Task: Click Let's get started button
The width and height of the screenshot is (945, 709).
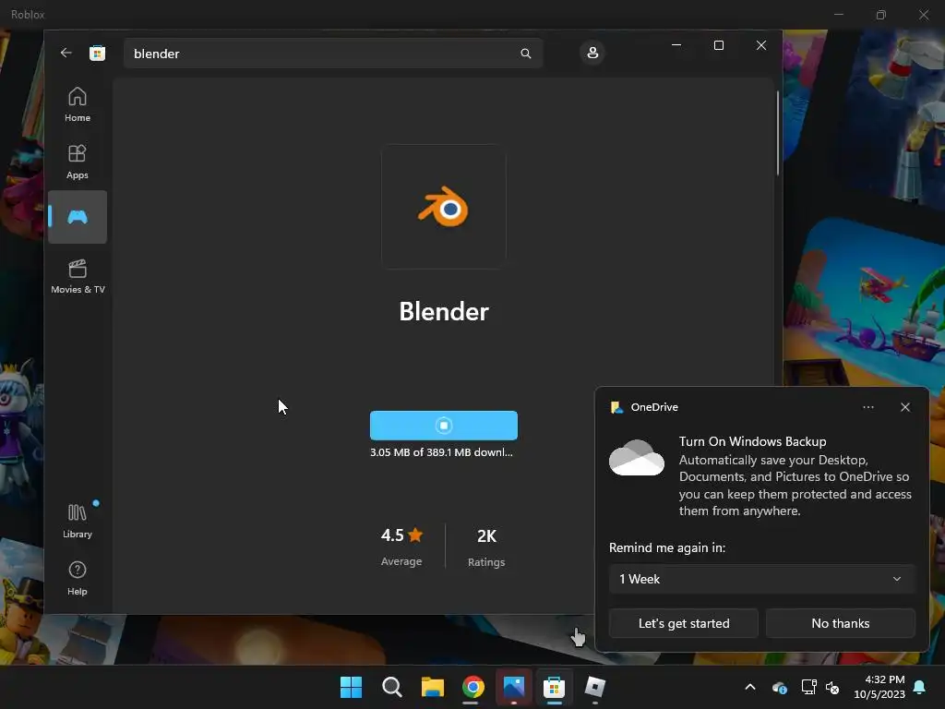Action: click(x=684, y=623)
